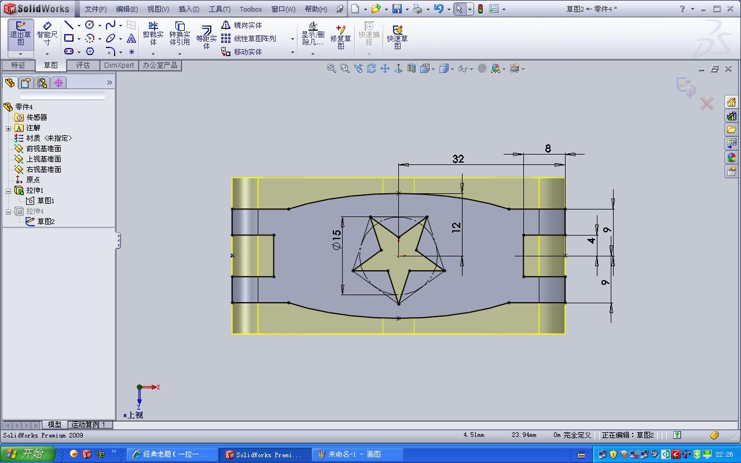The image size is (741, 463).
Task: Select the Sketch Fillet tool
Action: click(x=111, y=52)
